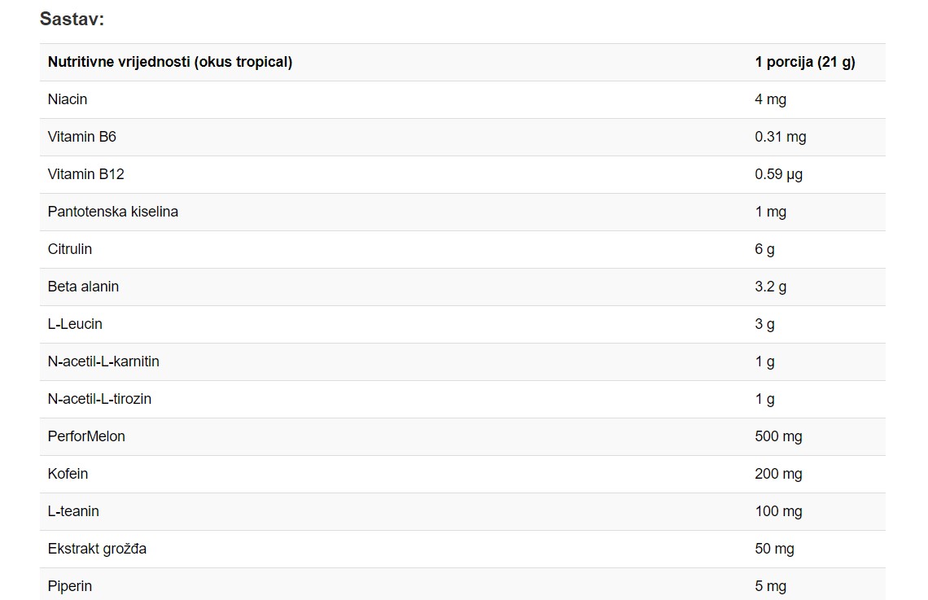Image resolution: width=928 pixels, height=600 pixels.
Task: Click the Vitamin B6 row
Action: pyautogui.click(x=462, y=138)
